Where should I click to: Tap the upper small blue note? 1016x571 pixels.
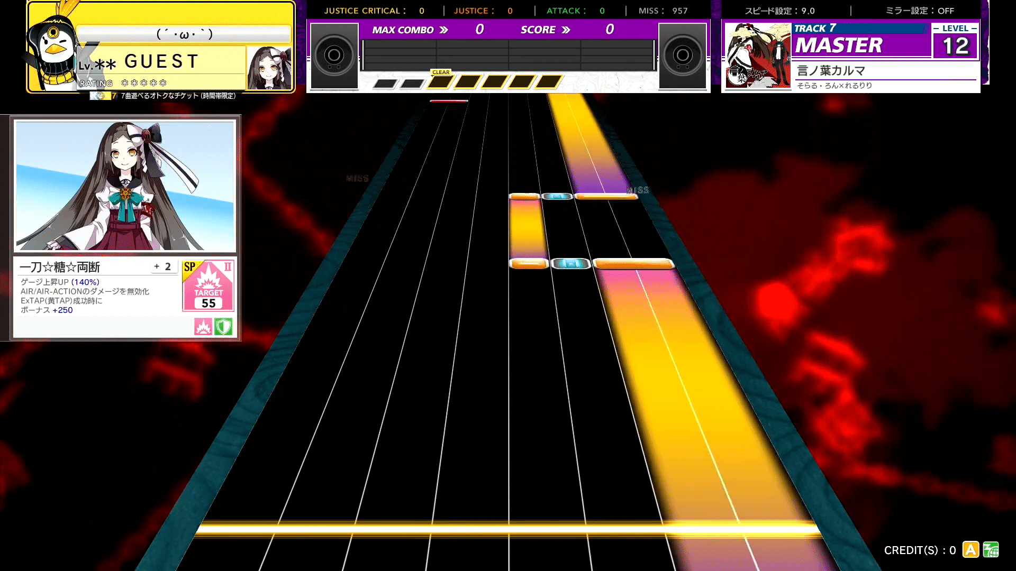[x=557, y=196]
